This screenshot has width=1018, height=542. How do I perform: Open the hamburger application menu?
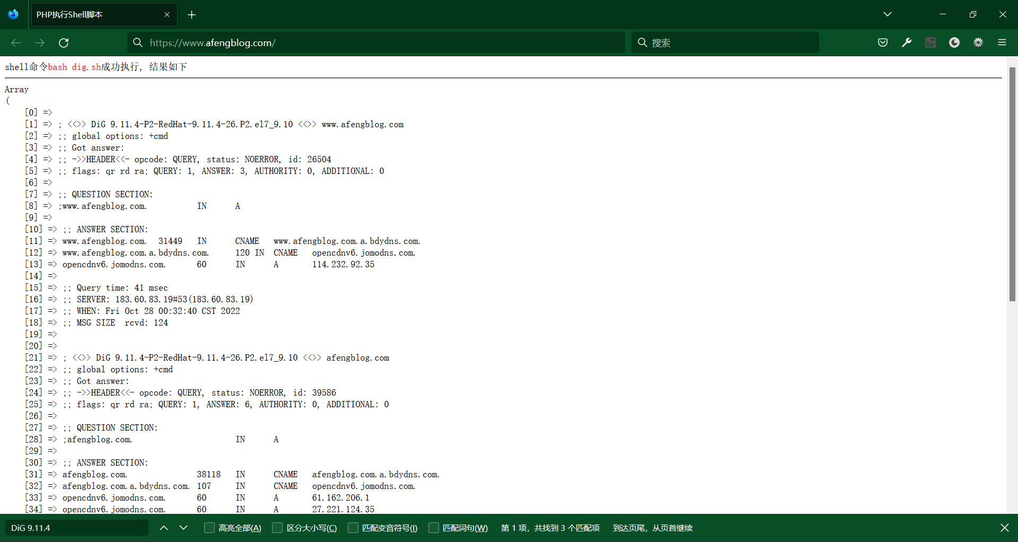coord(1003,42)
